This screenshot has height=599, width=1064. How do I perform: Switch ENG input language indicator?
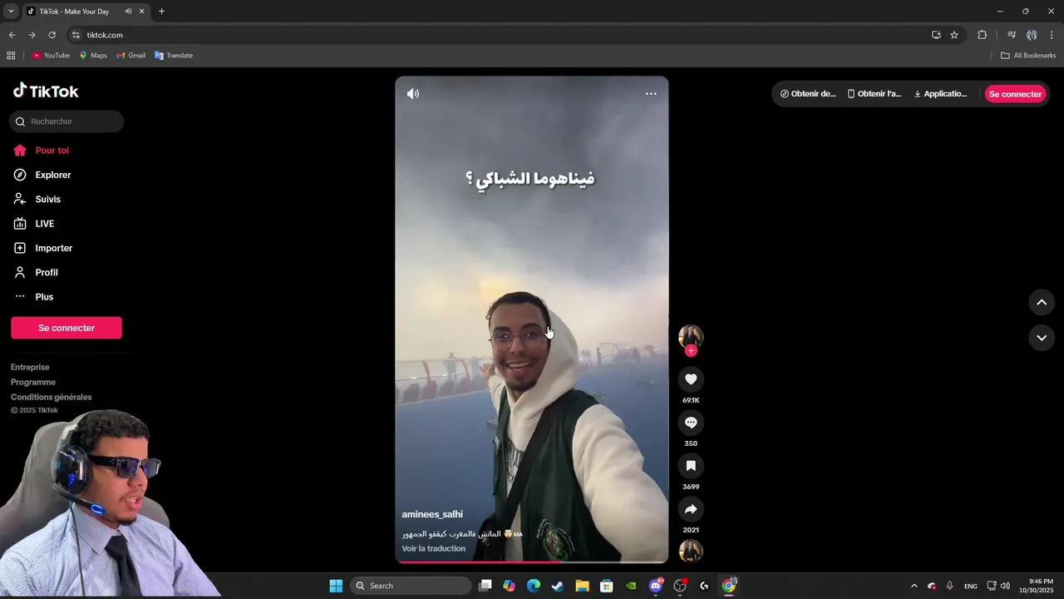pyautogui.click(x=971, y=586)
